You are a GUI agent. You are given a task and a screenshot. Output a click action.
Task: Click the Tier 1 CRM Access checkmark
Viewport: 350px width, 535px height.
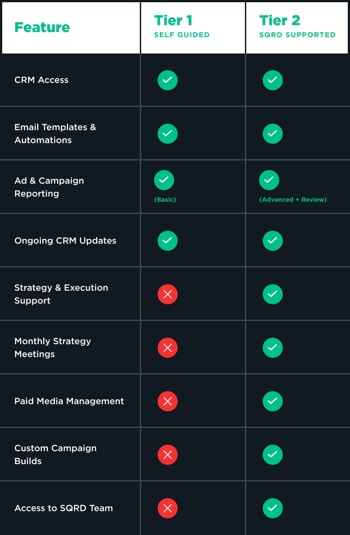167,80
